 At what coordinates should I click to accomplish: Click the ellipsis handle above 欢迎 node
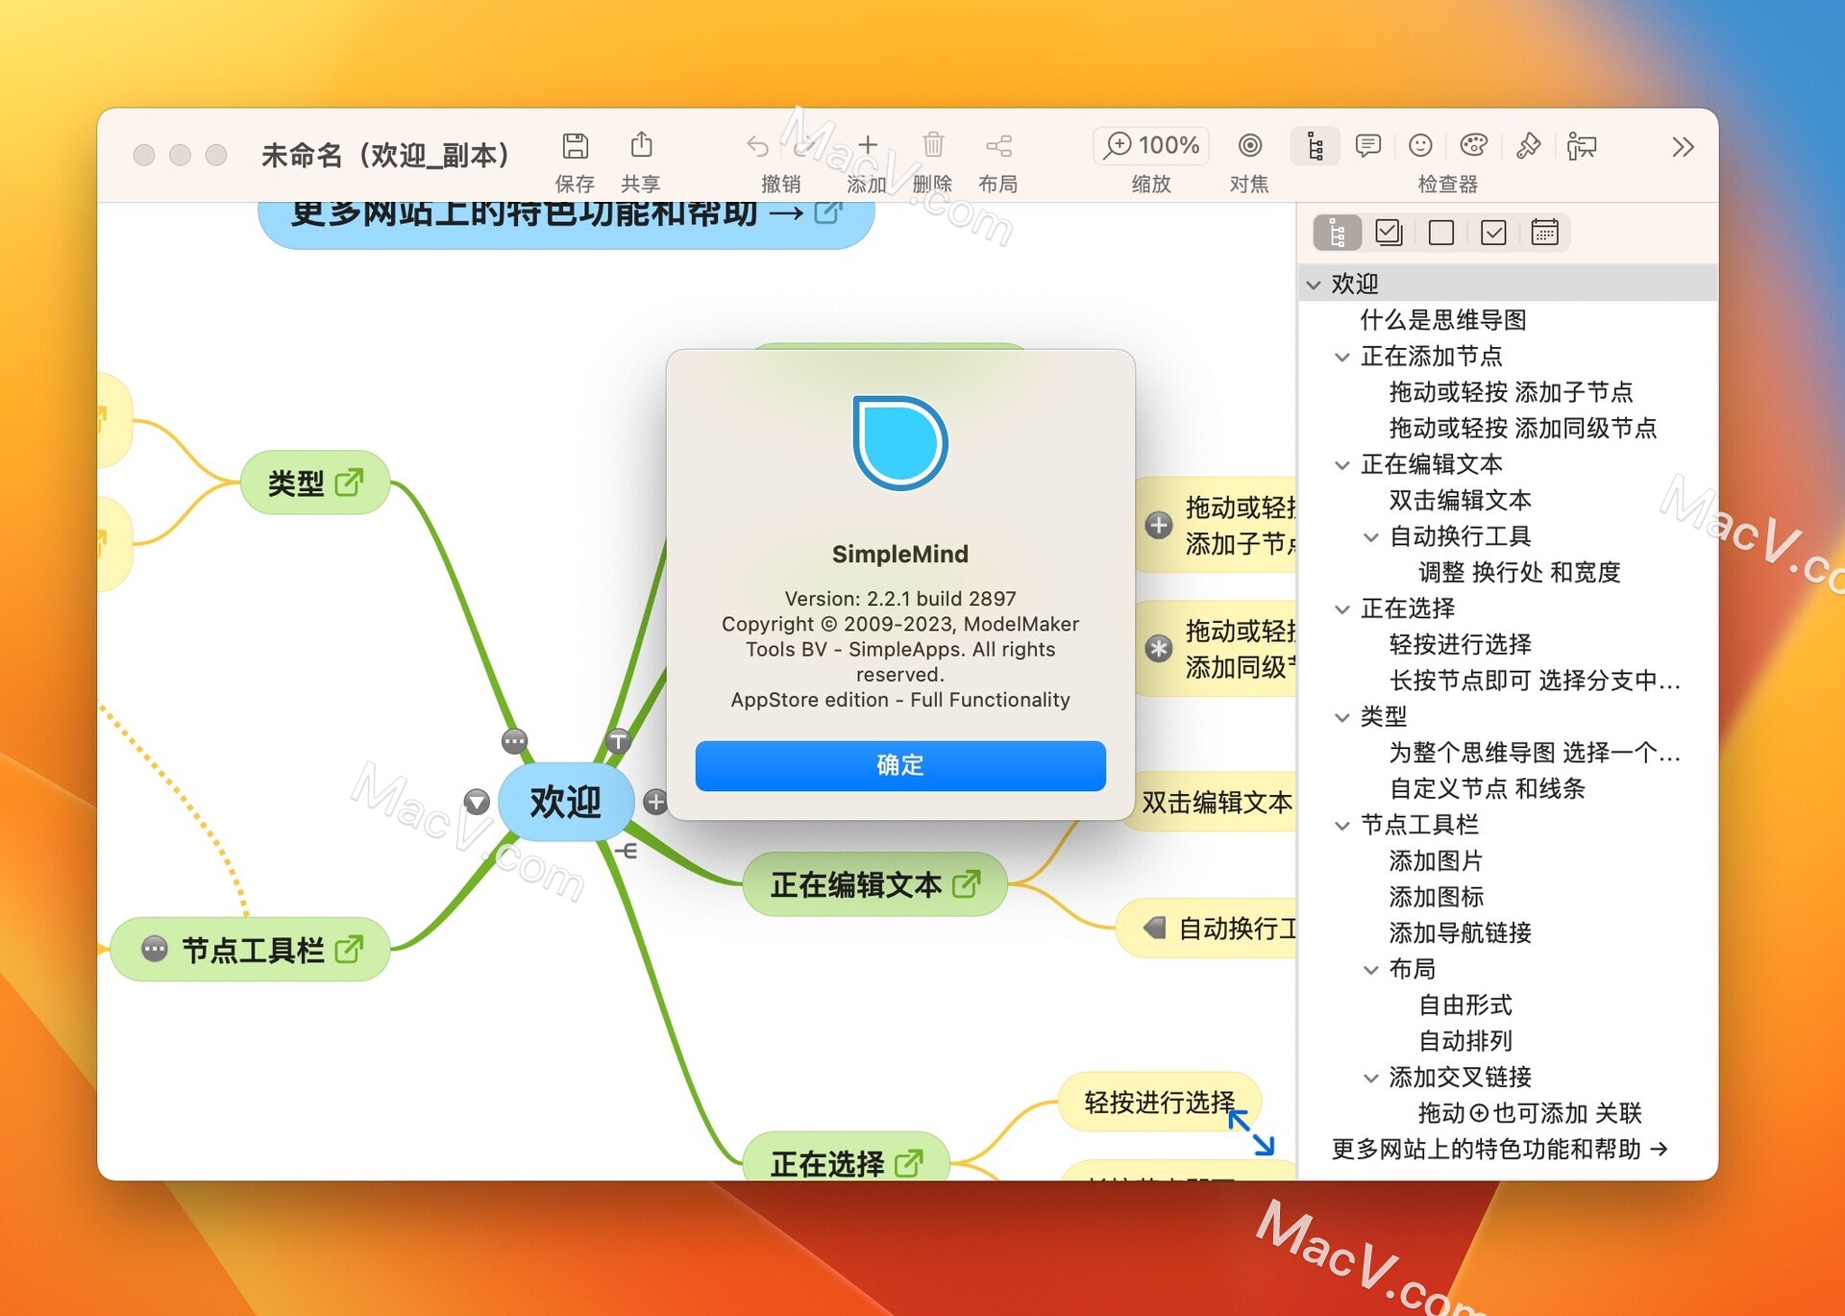click(x=515, y=741)
